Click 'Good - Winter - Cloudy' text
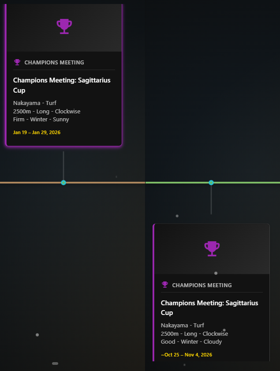The width and height of the screenshot is (280, 371). point(191,341)
